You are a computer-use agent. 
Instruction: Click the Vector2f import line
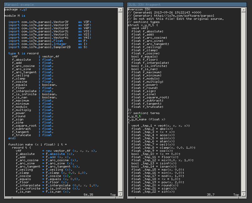coord(50,25)
